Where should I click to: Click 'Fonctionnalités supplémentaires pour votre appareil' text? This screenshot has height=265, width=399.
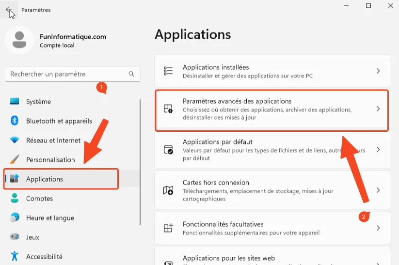[x=251, y=233]
